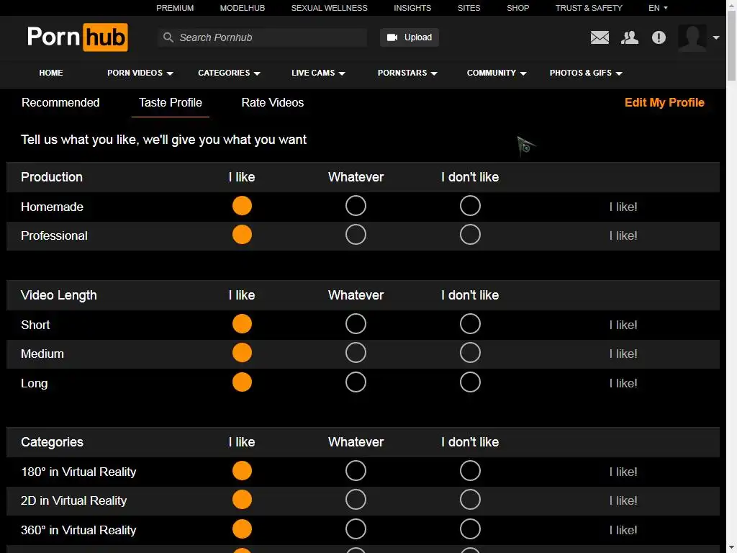Image resolution: width=737 pixels, height=553 pixels.
Task: Expand the Categories menu
Action: click(x=229, y=73)
